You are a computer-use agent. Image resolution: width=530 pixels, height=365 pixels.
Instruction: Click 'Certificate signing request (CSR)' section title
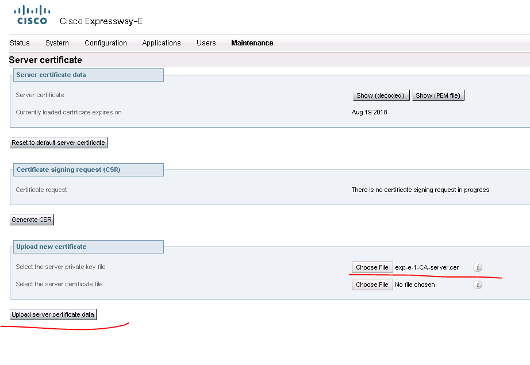(68, 170)
